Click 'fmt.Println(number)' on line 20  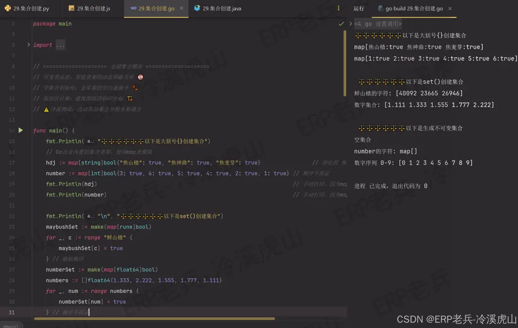(x=76, y=195)
